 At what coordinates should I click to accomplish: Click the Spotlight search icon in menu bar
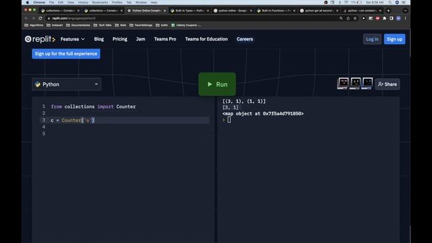(x=390, y=3)
